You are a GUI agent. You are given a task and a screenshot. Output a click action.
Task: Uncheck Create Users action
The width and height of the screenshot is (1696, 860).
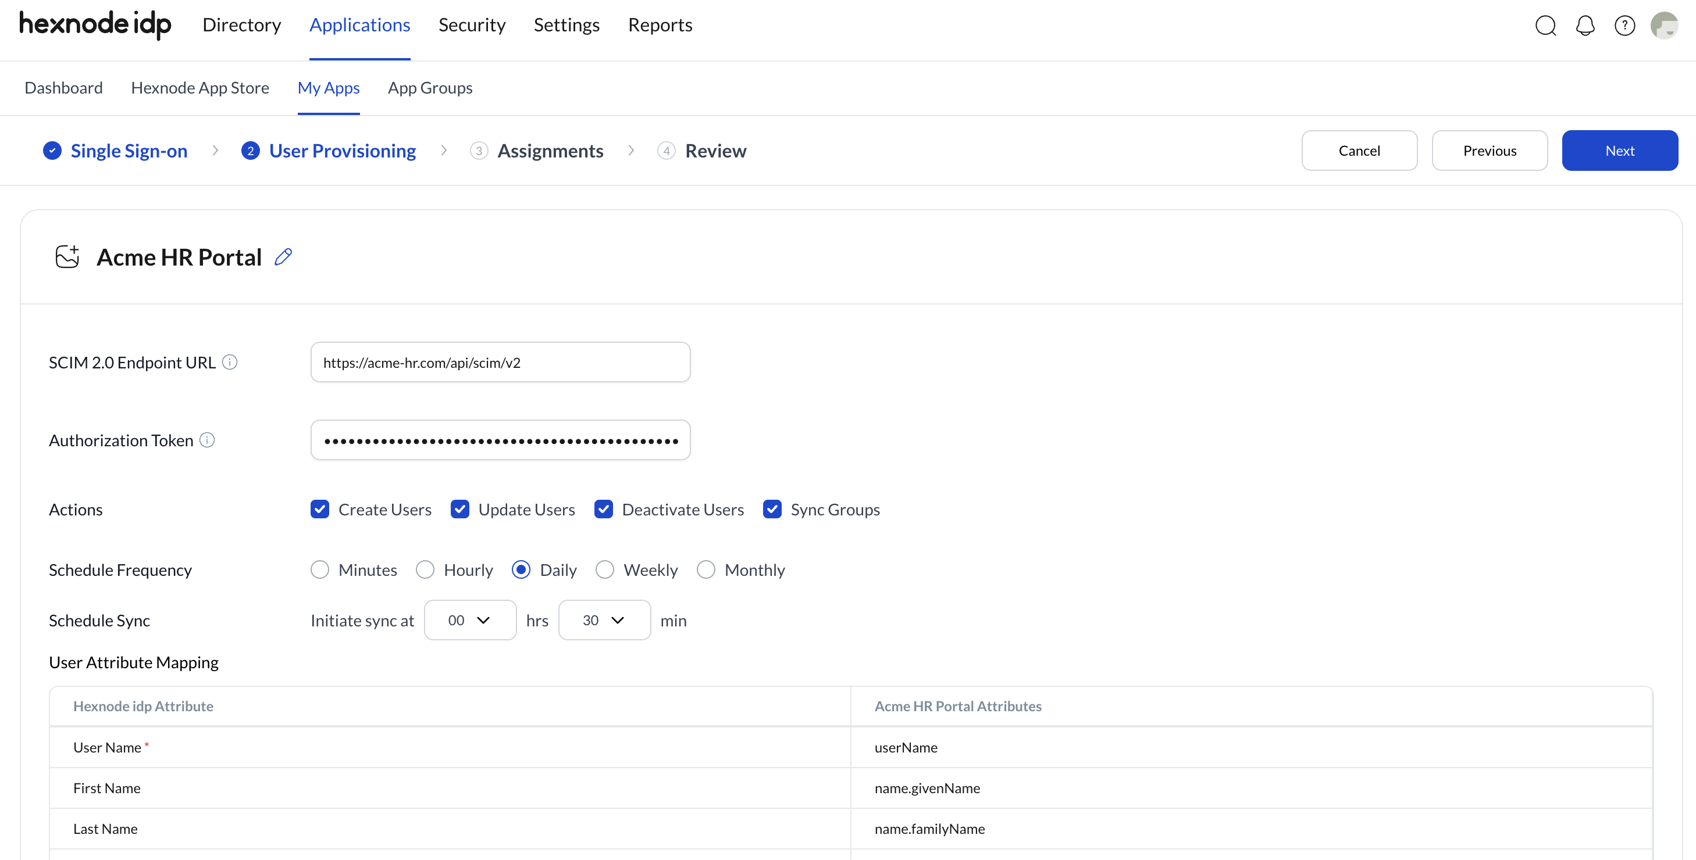click(x=320, y=509)
